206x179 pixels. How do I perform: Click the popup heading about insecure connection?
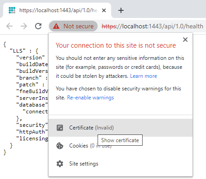[x=116, y=45]
